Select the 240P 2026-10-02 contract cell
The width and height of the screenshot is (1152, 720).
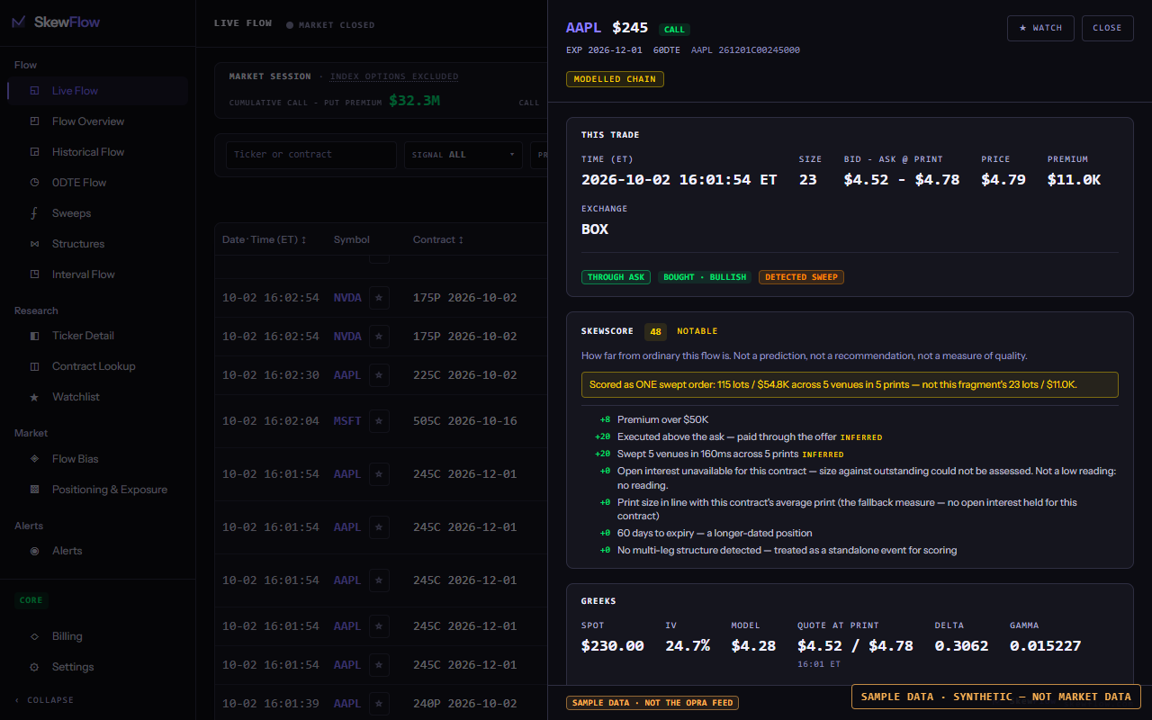click(465, 704)
